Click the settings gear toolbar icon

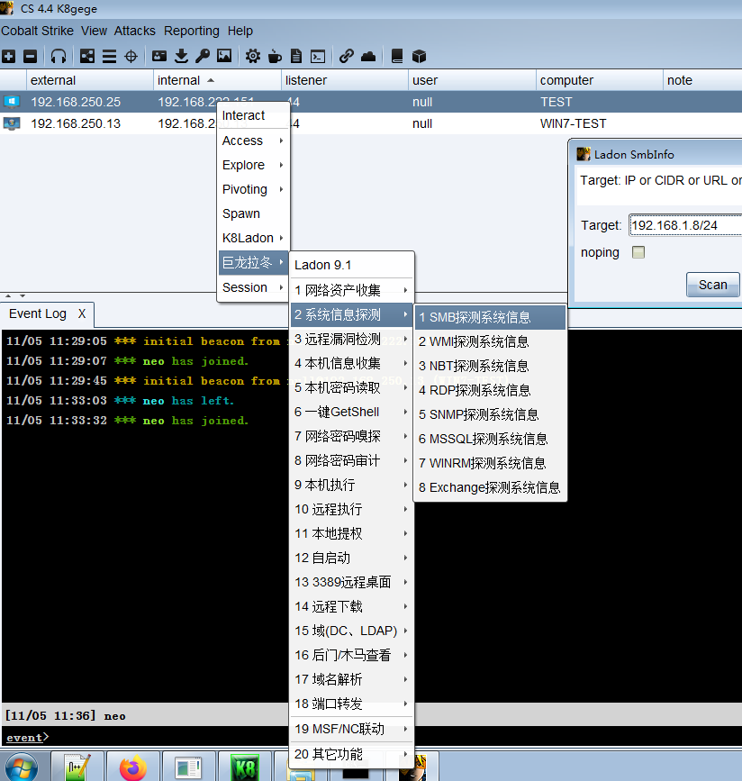pos(252,56)
